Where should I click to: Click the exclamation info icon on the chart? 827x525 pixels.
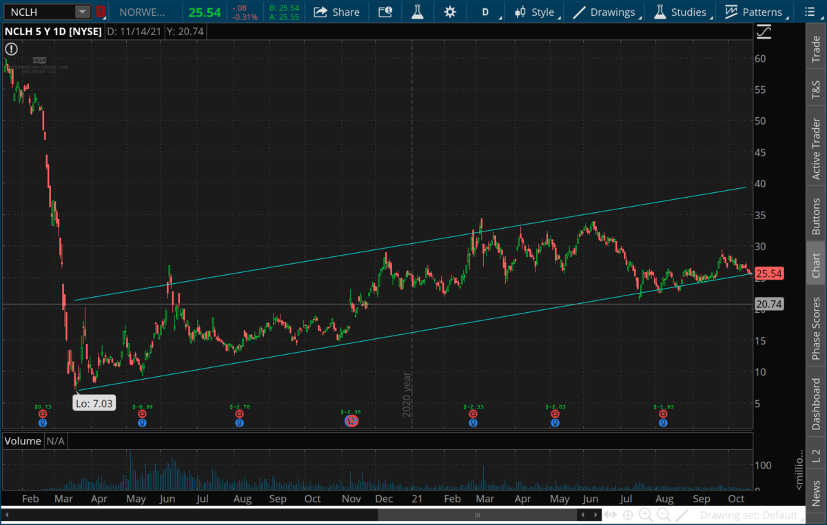(x=11, y=49)
